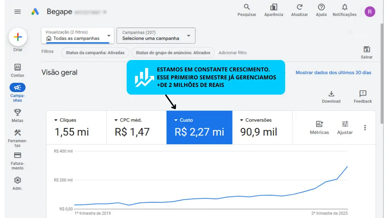
Task: Expand the Cliques metric dropdown
Action: [56, 120]
